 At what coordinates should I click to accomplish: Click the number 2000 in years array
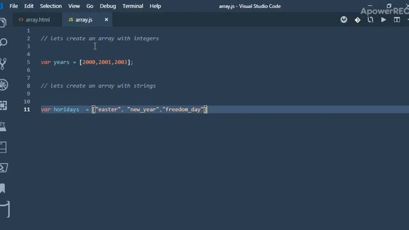pos(89,63)
